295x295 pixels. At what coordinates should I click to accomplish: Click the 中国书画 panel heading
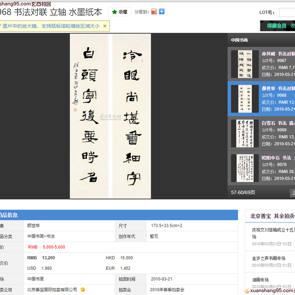pos(239,40)
